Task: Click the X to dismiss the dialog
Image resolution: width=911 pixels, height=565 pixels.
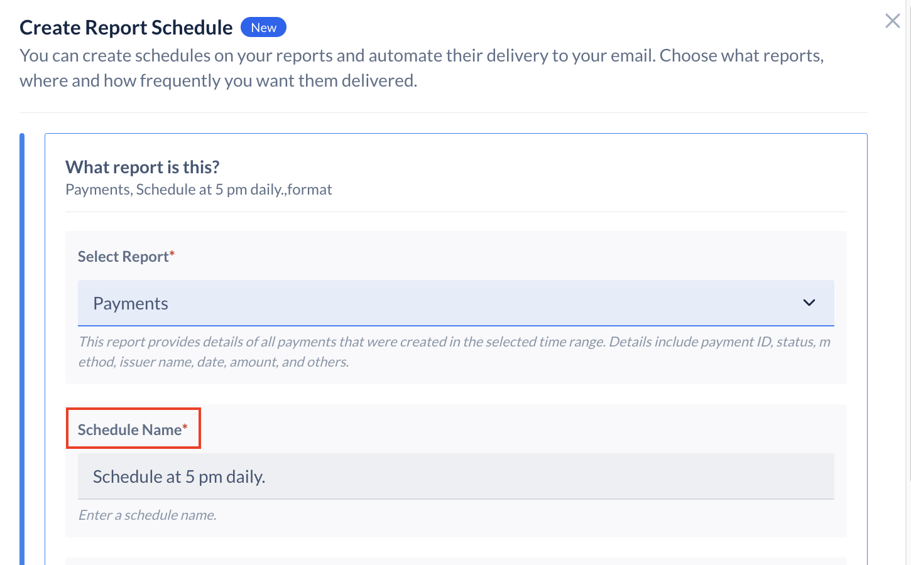Action: tap(892, 21)
